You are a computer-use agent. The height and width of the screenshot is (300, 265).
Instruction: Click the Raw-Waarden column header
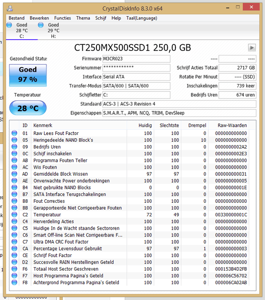tap(229, 125)
